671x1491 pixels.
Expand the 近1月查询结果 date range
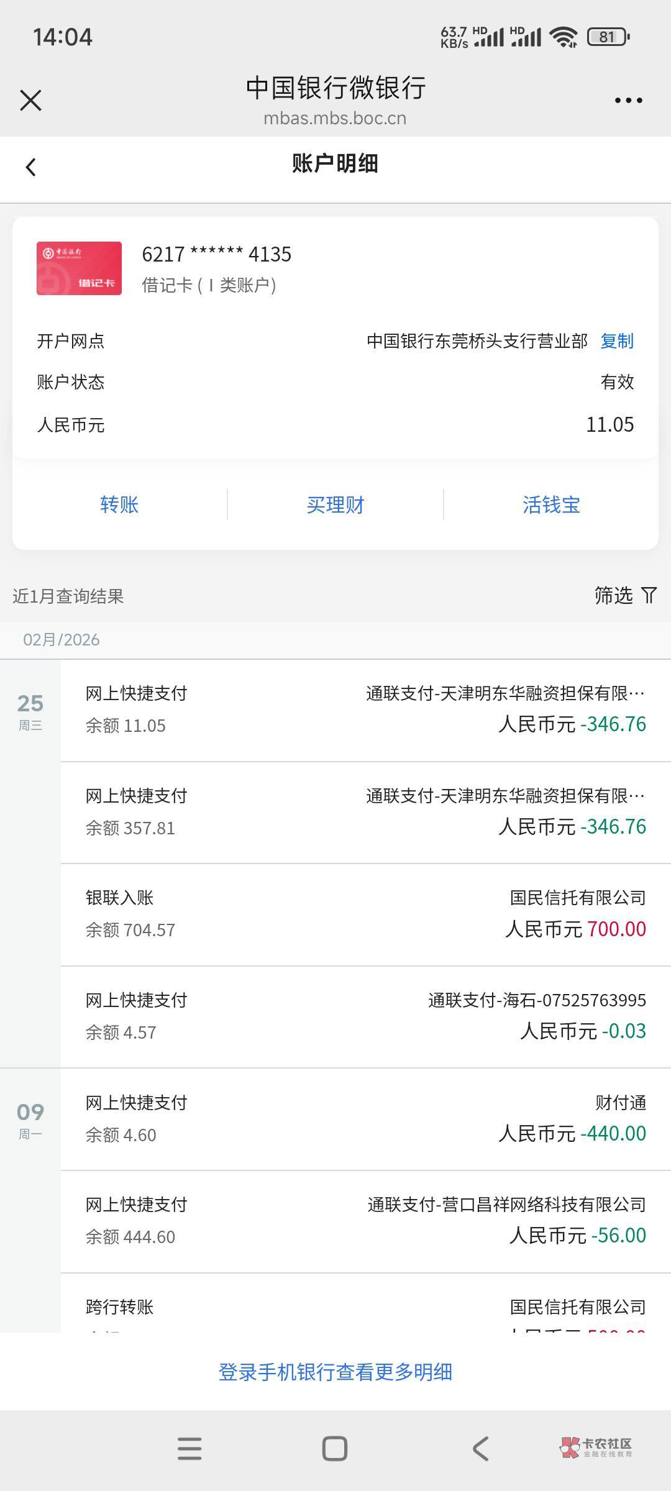click(x=68, y=596)
